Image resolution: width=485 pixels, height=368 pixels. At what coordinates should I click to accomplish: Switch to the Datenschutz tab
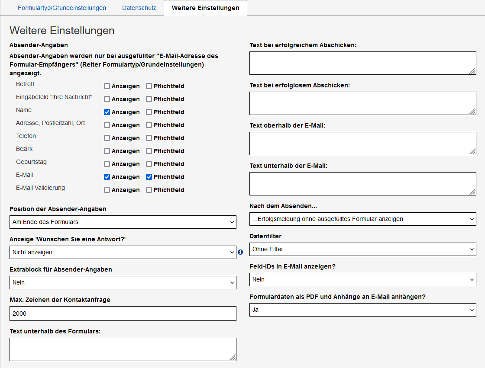(x=139, y=7)
